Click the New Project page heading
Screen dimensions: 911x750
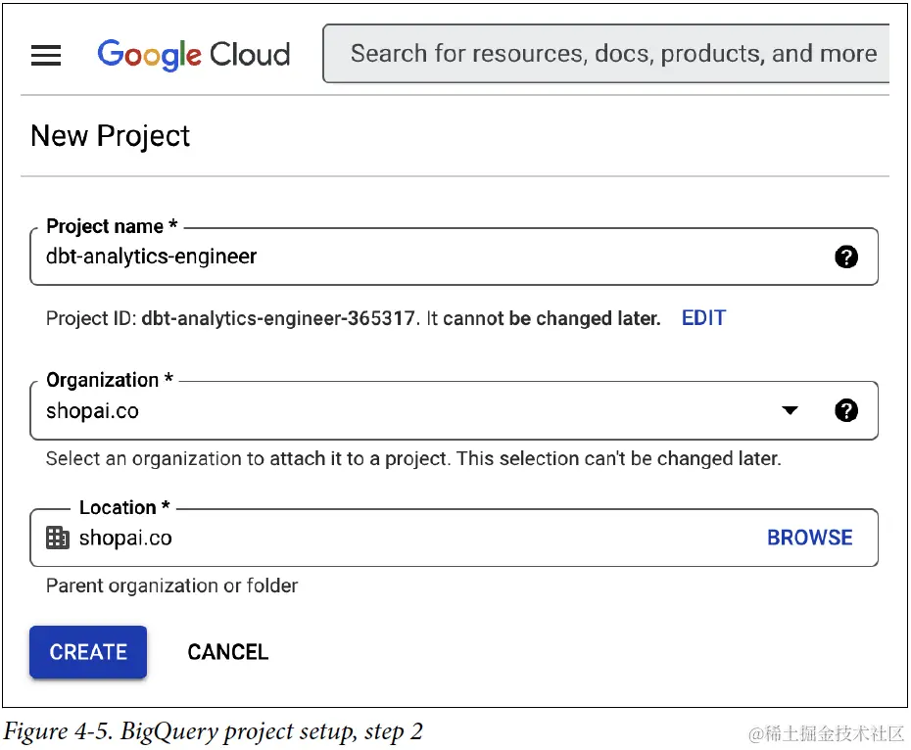[111, 136]
